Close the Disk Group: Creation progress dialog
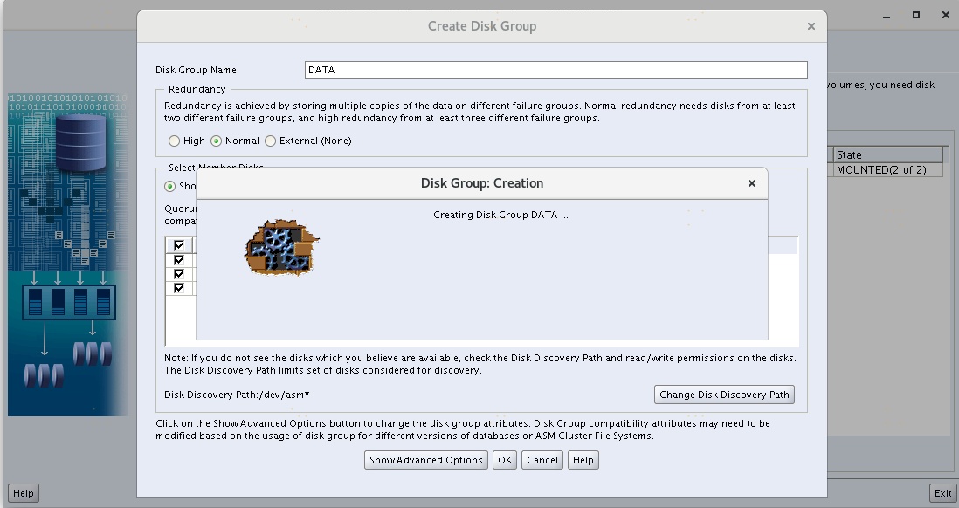 [x=752, y=183]
